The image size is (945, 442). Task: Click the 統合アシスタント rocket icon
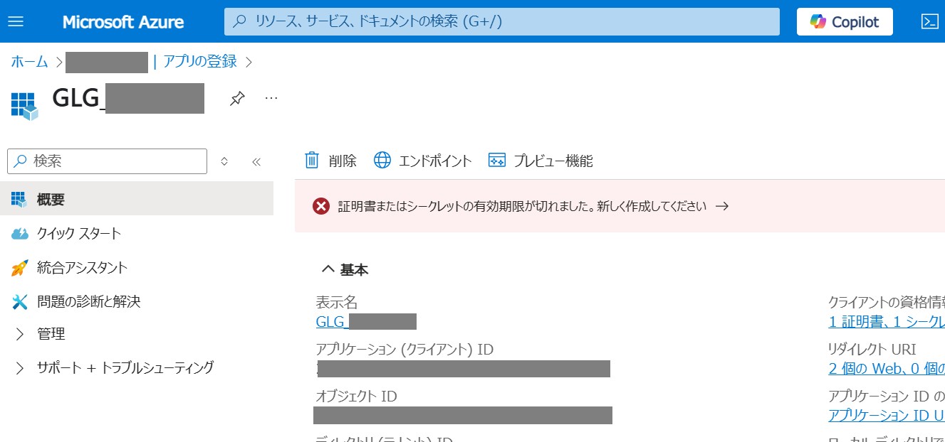pyautogui.click(x=19, y=268)
